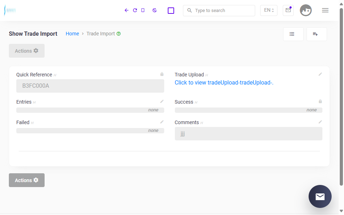Toggle dark mode moon icon
Viewport: 344px width, 215px height.
[x=155, y=10]
